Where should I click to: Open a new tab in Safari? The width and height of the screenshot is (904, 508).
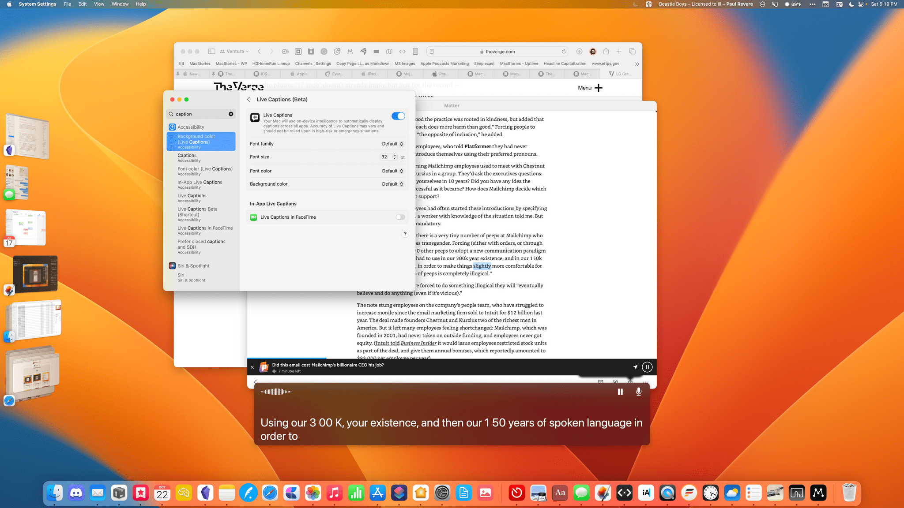(619, 51)
